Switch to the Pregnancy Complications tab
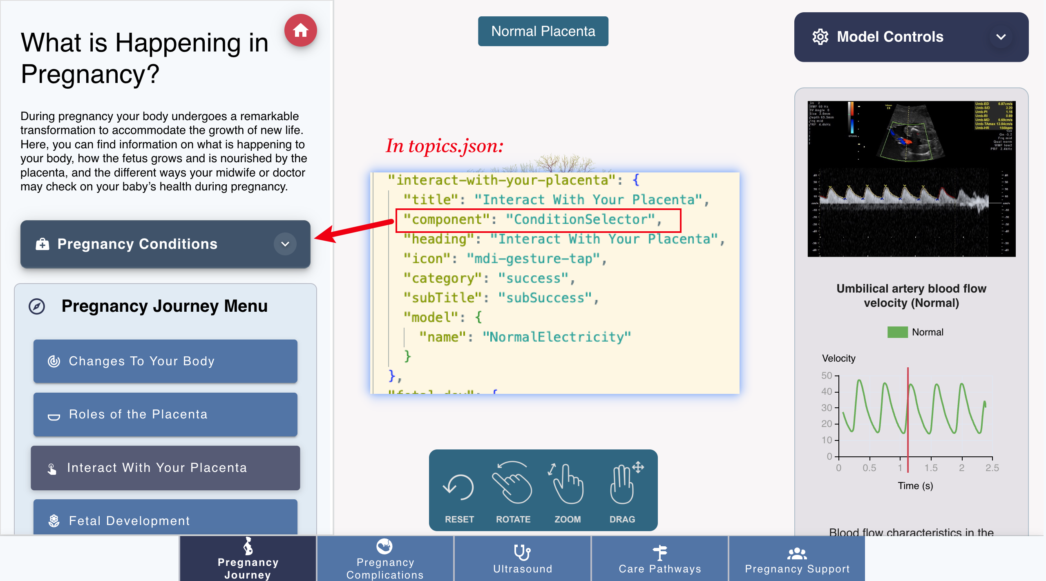 [385, 559]
